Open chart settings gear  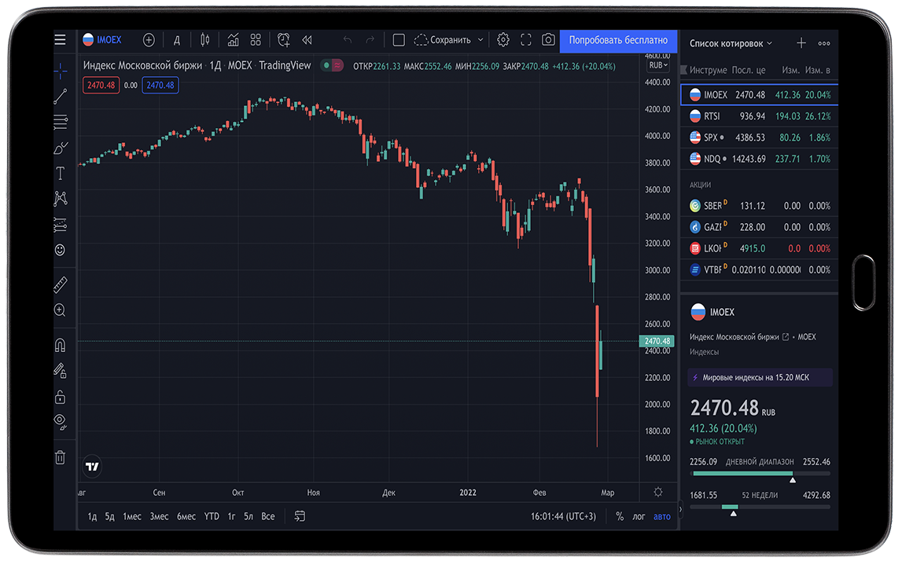503,39
